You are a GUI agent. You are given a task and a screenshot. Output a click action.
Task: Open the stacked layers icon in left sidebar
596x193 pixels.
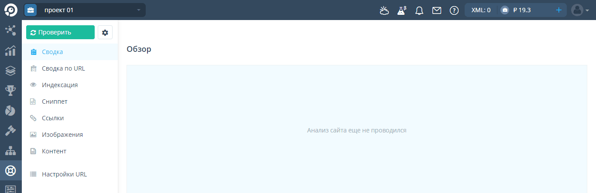[10, 71]
